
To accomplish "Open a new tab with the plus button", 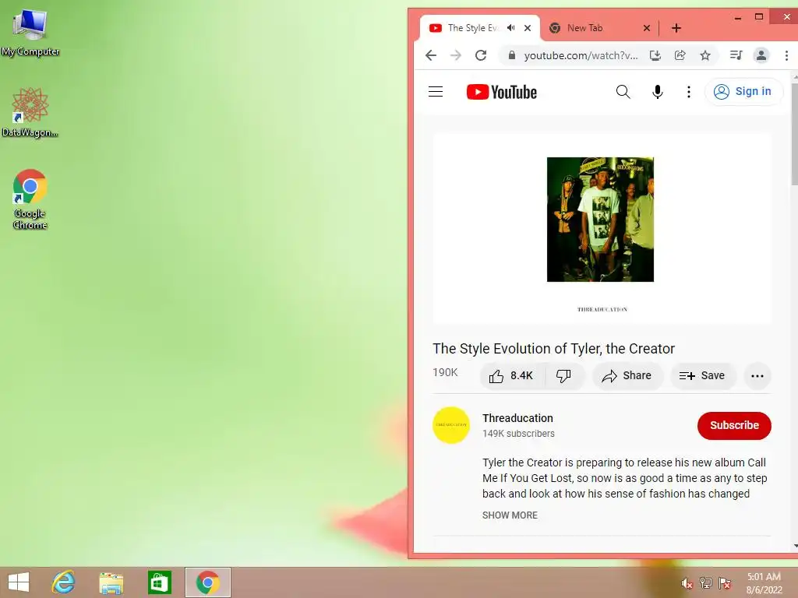I will point(676,28).
